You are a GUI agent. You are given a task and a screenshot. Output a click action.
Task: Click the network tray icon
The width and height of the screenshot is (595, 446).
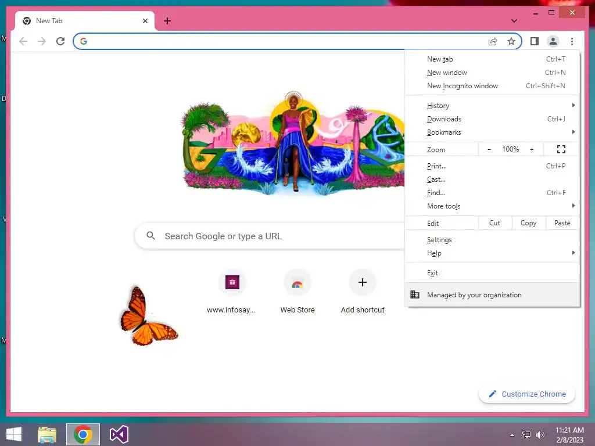[x=526, y=435]
